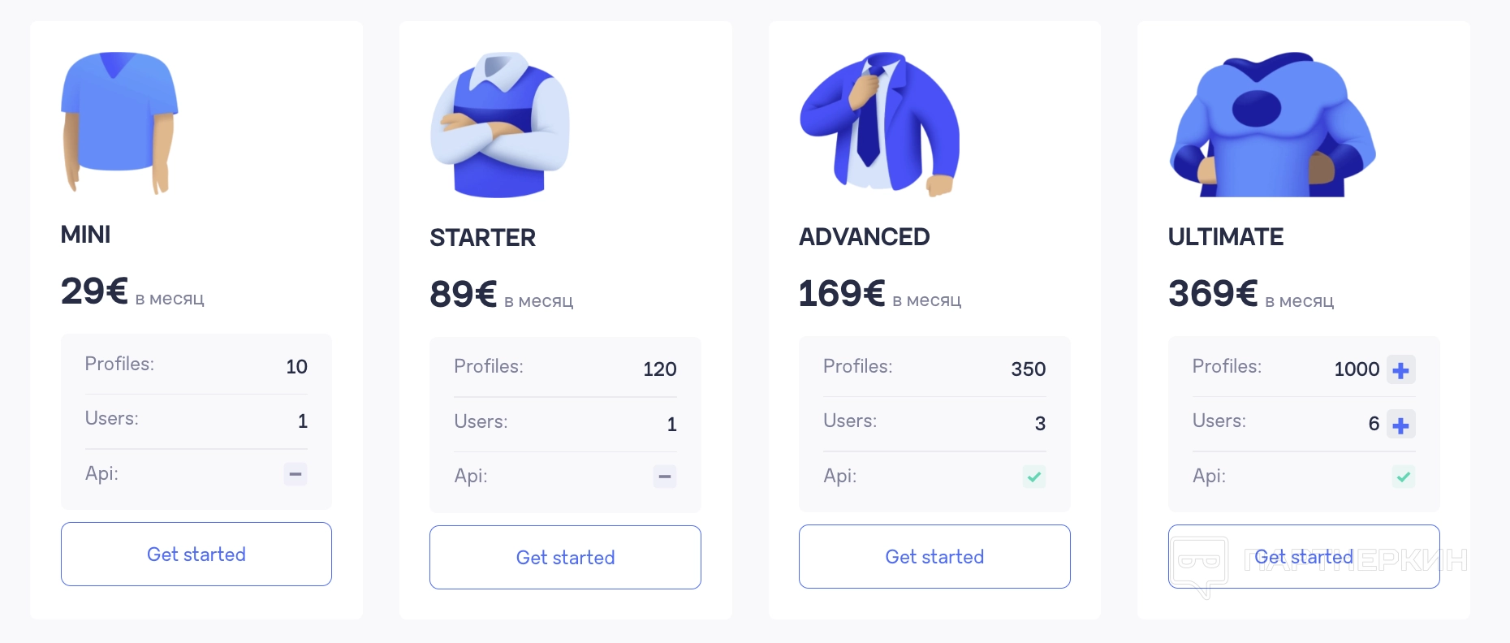Select the STARTER plan title
The height and width of the screenshot is (643, 1510).
(483, 238)
